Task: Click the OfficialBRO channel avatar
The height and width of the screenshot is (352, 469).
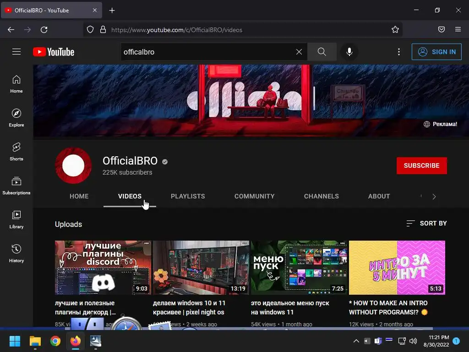Action: pos(73,165)
